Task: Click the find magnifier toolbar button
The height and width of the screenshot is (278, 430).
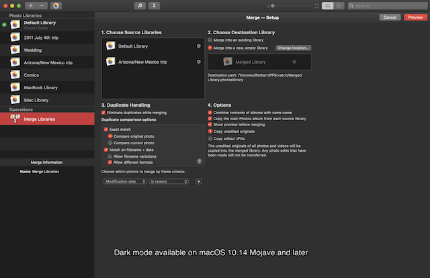Action: (140, 5)
